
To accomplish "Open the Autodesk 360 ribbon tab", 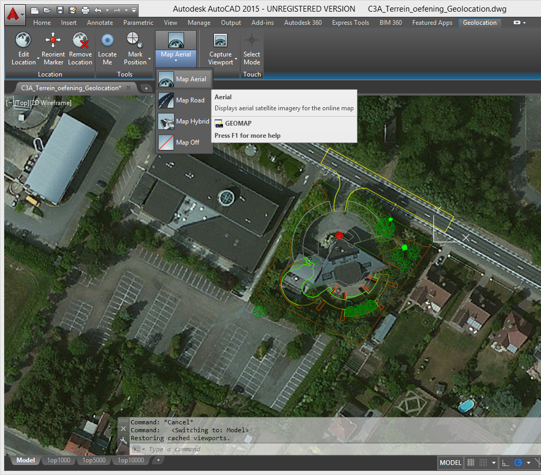I will point(303,23).
